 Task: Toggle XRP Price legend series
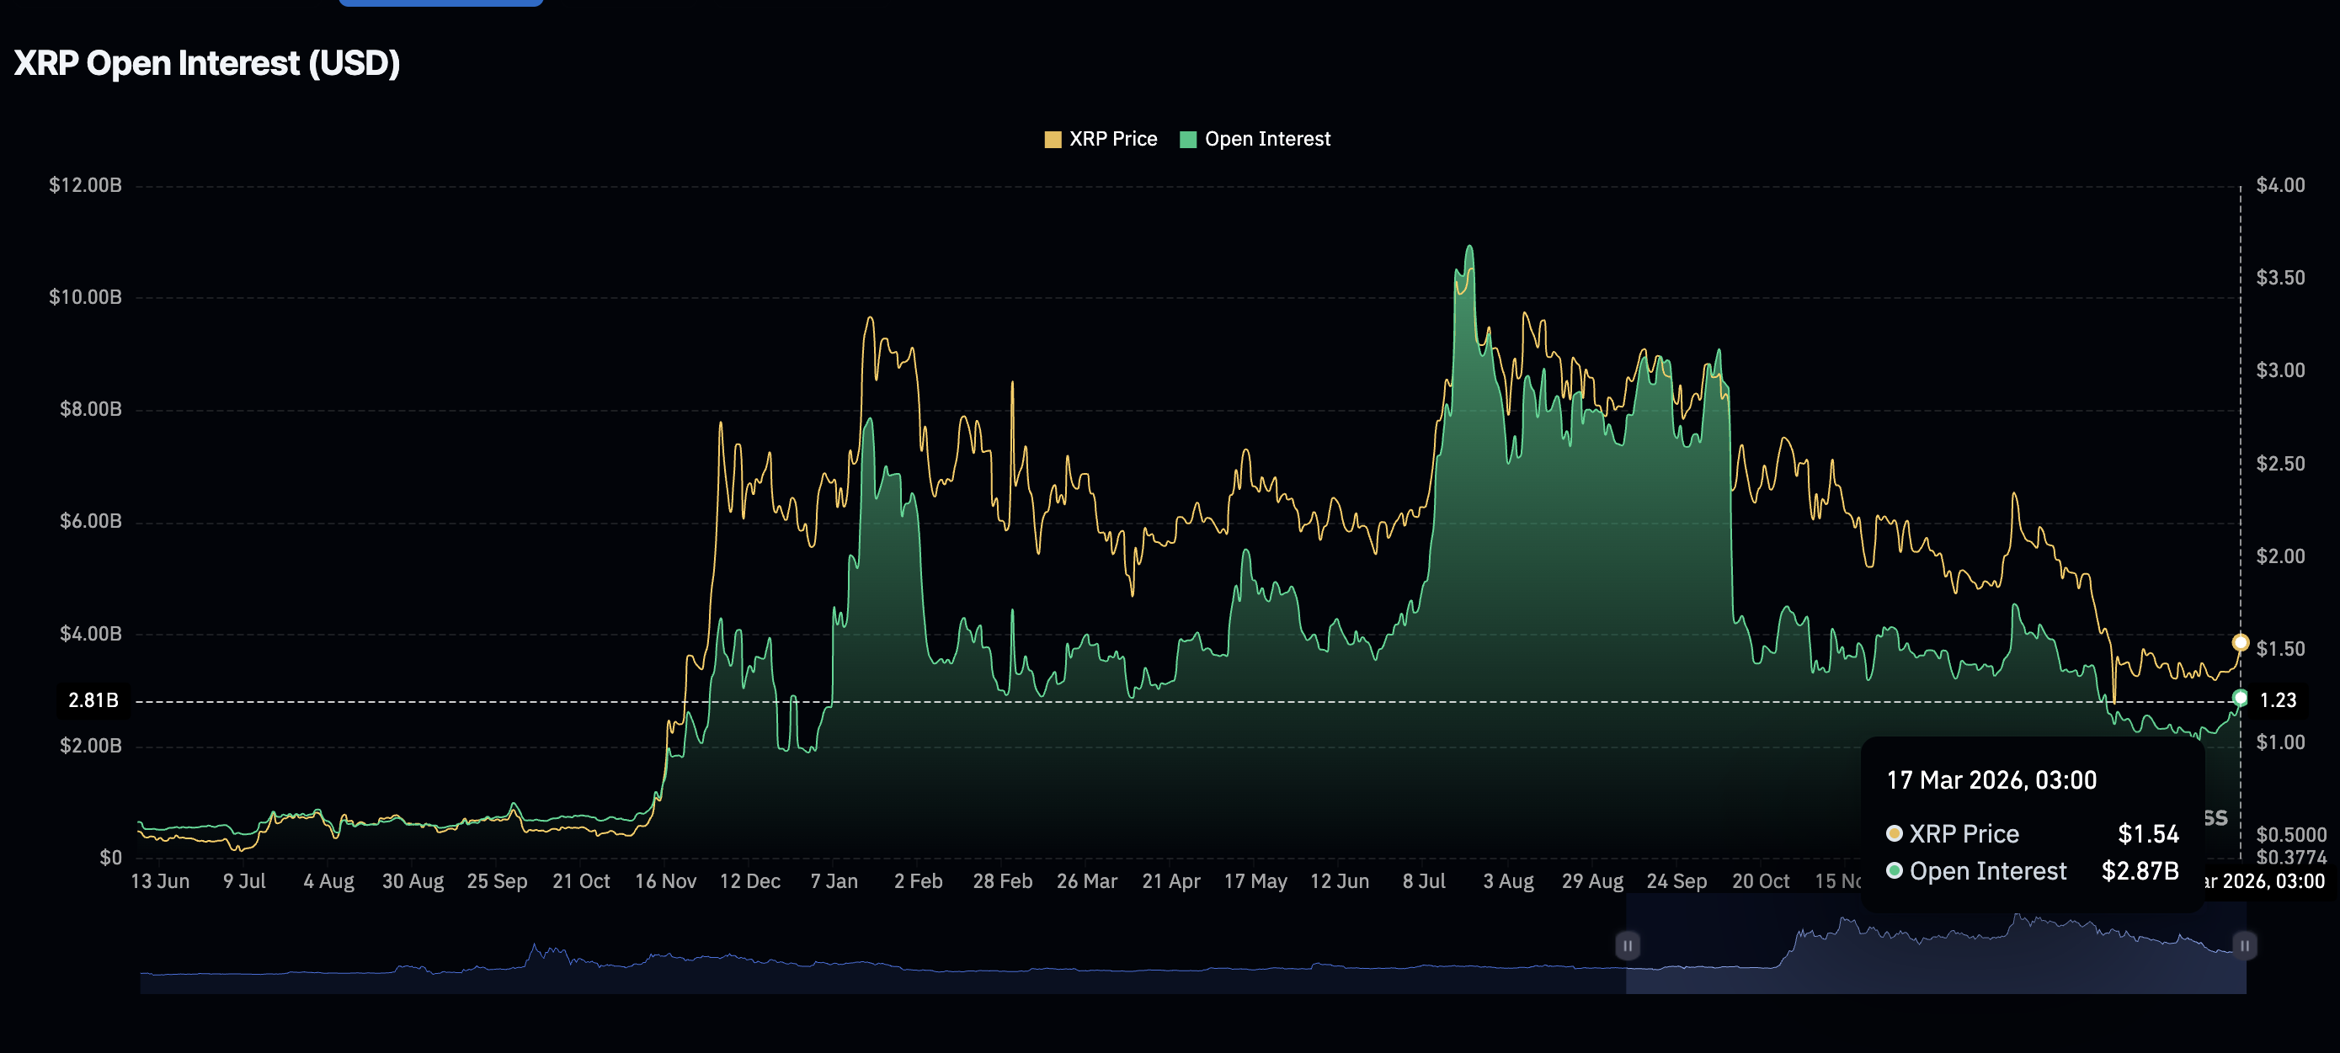(1113, 139)
